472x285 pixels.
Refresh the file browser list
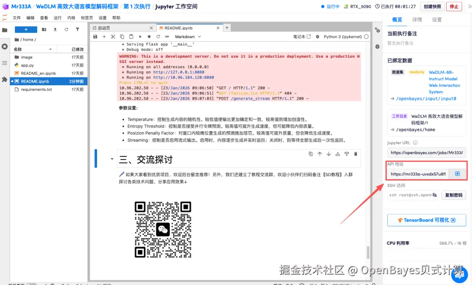(66, 29)
